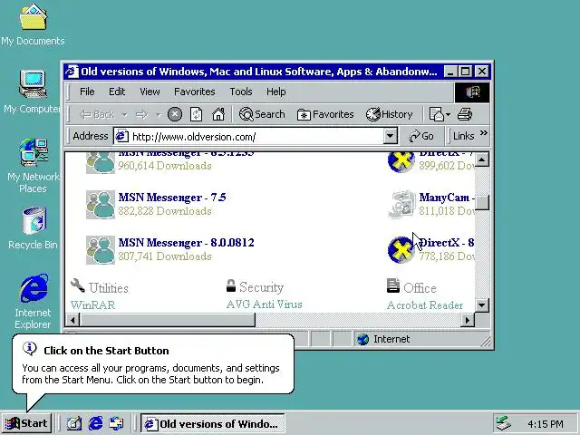Open the Utilities category heading
The height and width of the screenshot is (435, 580).
tap(108, 288)
